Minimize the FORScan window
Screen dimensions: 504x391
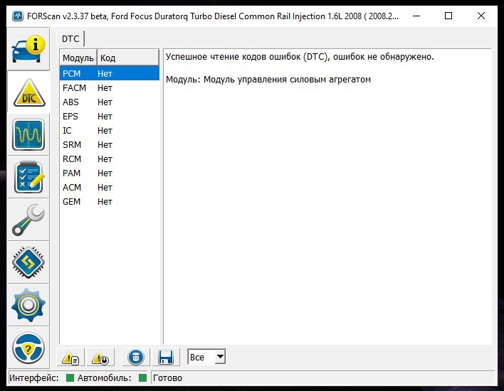[x=416, y=16]
